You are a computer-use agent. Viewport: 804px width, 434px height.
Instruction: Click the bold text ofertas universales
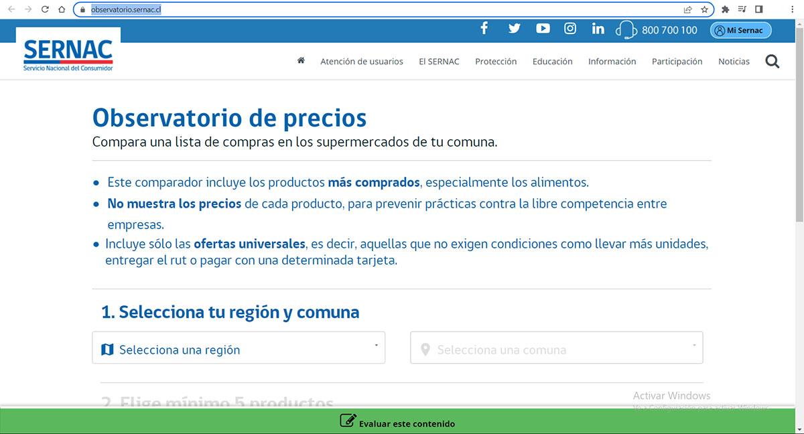(250, 244)
